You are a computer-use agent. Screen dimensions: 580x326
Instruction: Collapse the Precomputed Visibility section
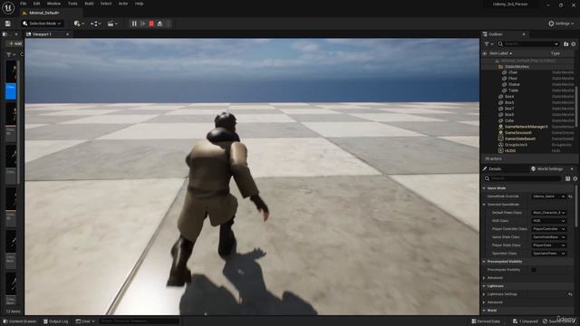tap(484, 262)
